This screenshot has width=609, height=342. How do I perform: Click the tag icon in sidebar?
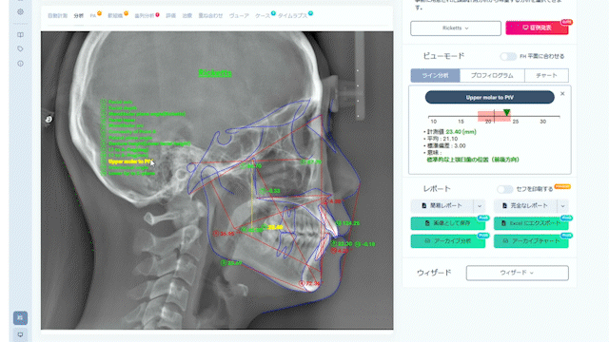tap(20, 48)
